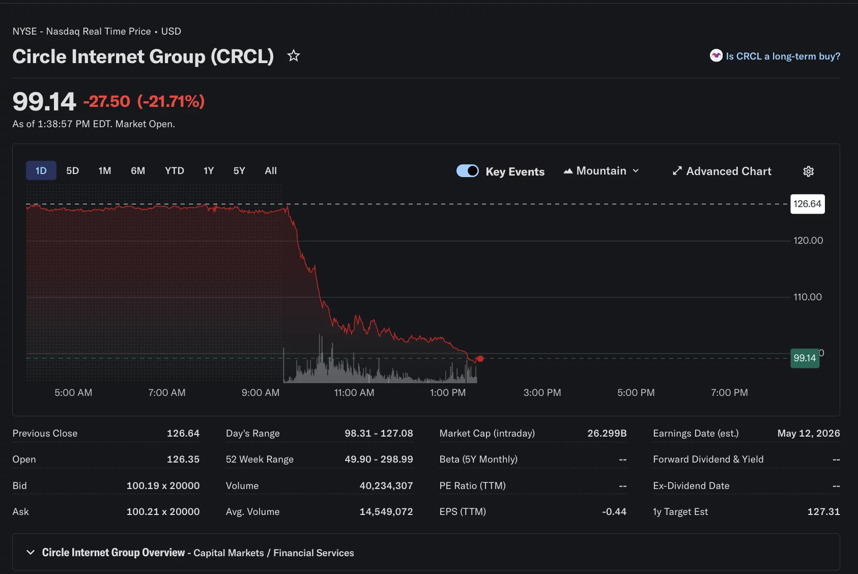Expand the chart type selector chevron
The image size is (858, 574).
tap(636, 171)
